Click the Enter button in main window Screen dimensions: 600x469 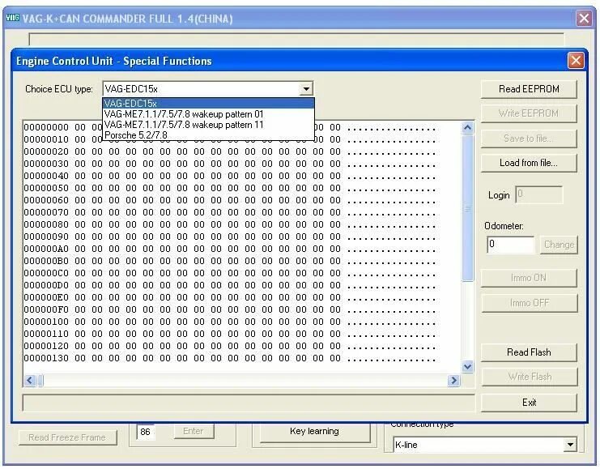point(194,432)
